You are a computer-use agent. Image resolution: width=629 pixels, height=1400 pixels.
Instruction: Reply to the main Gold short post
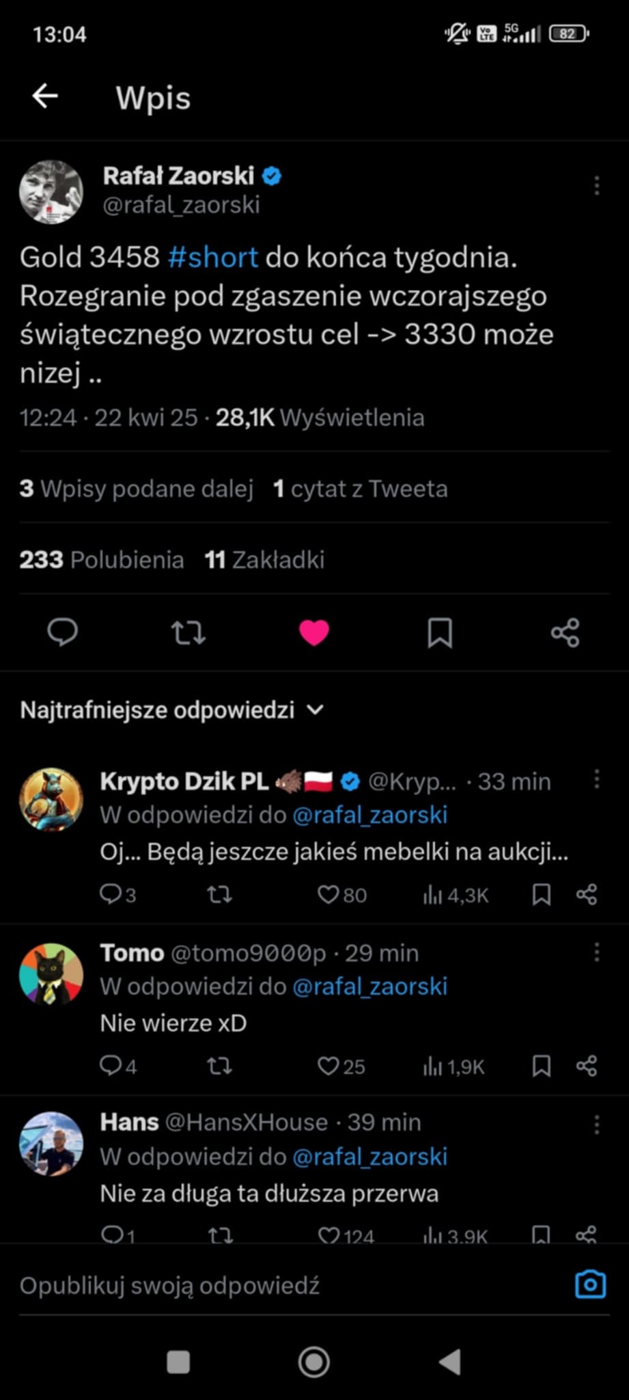point(62,632)
